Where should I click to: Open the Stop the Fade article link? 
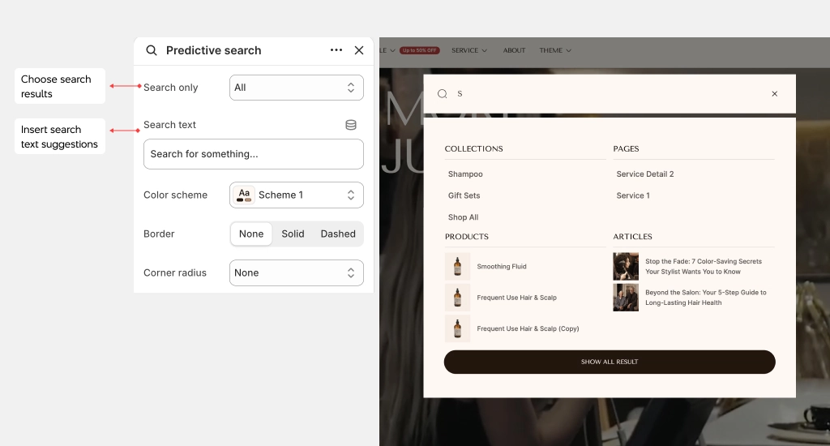(x=704, y=267)
